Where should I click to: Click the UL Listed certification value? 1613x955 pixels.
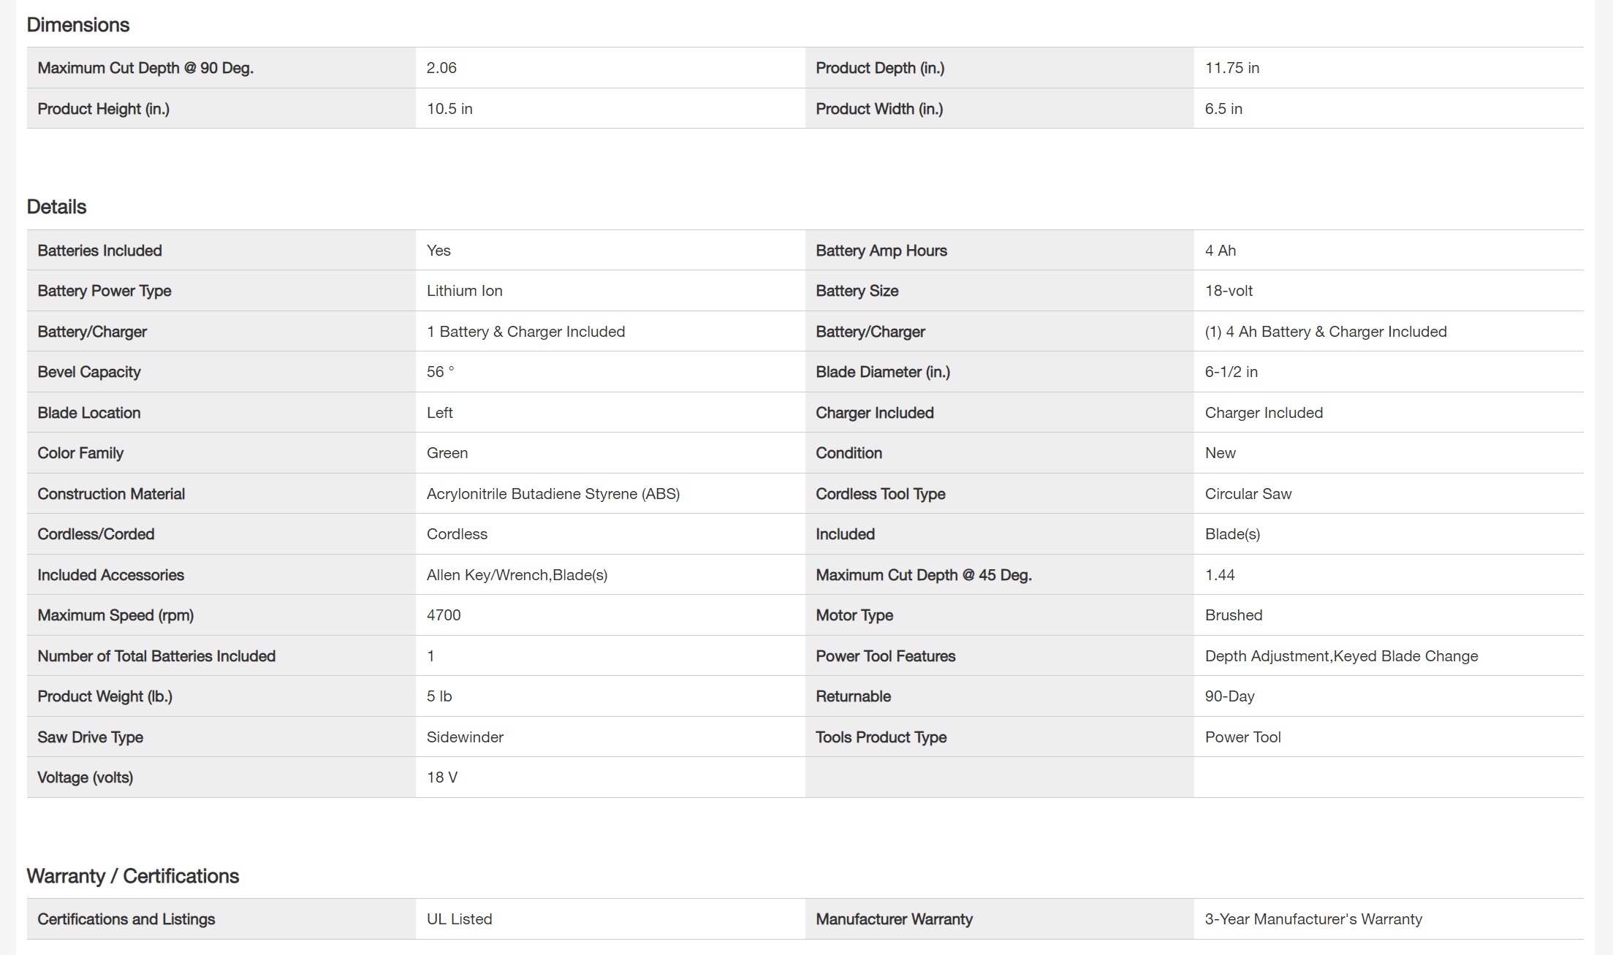point(459,919)
